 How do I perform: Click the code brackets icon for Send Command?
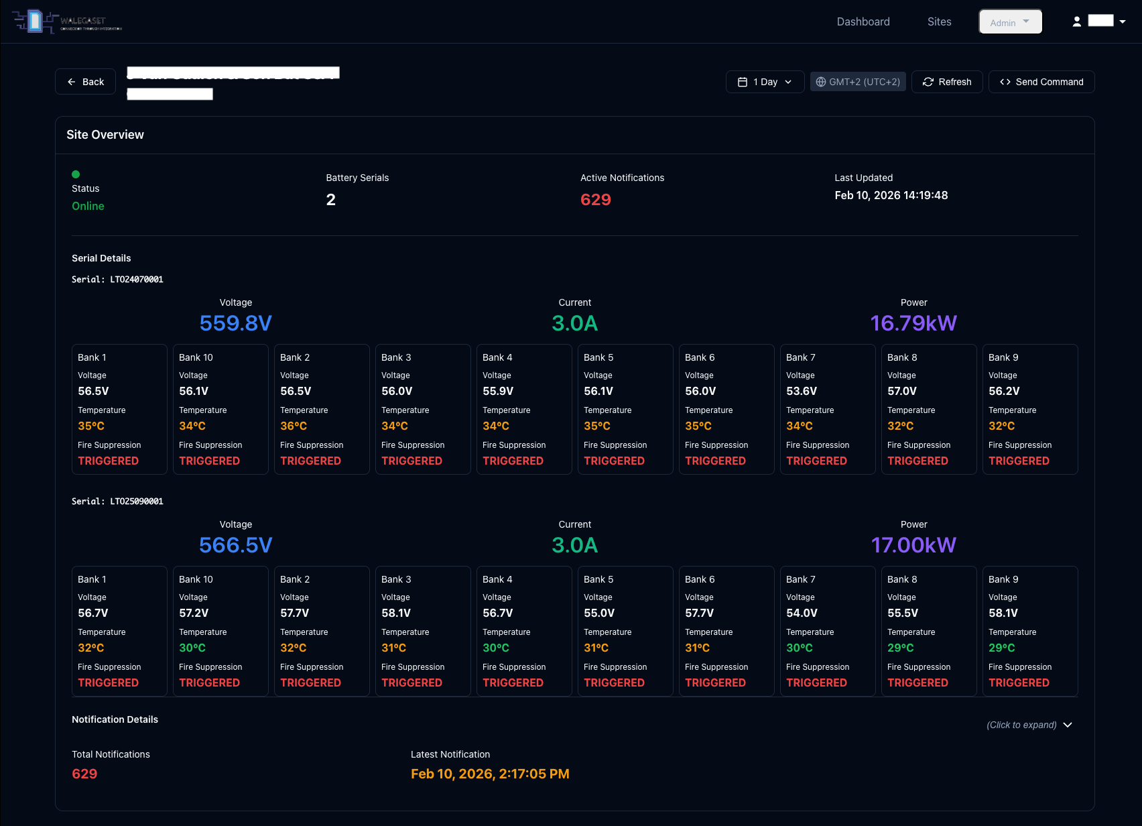click(x=1005, y=82)
